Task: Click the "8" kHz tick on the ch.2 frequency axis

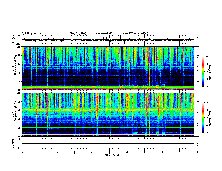Action: tap(19, 102)
